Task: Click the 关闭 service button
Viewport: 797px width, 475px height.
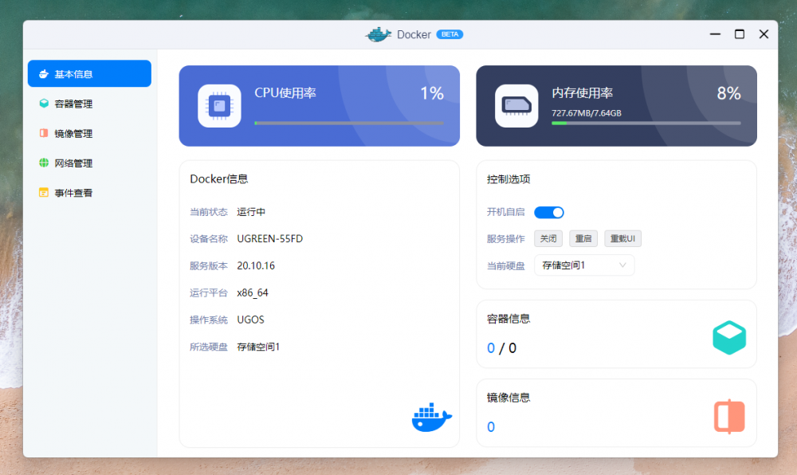Action: click(x=548, y=238)
